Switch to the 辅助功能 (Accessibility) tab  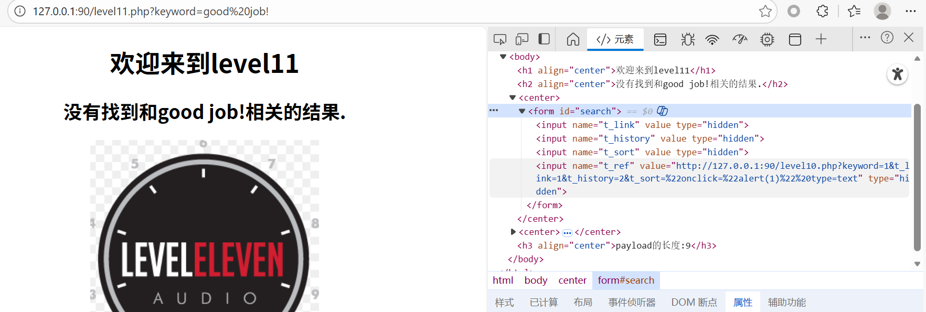[x=787, y=303]
